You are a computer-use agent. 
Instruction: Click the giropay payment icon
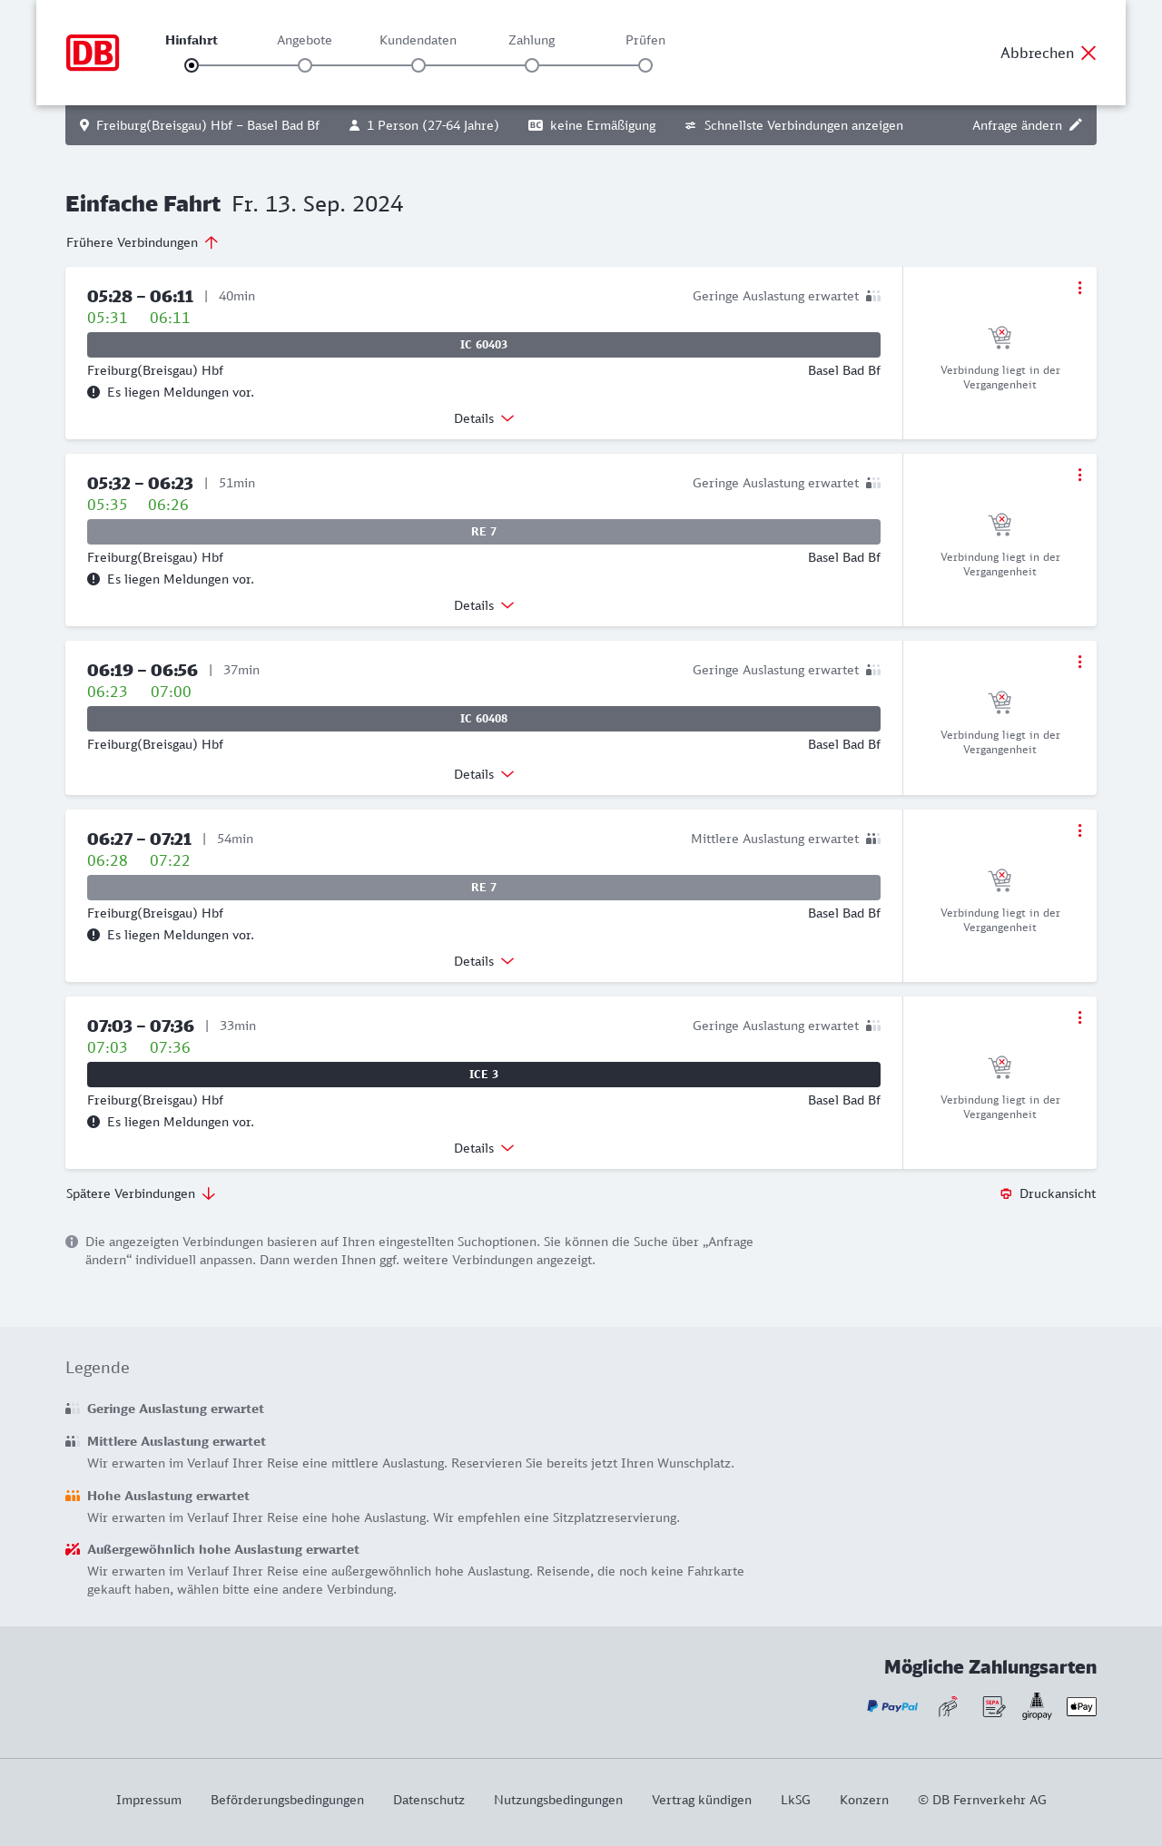(1037, 1706)
